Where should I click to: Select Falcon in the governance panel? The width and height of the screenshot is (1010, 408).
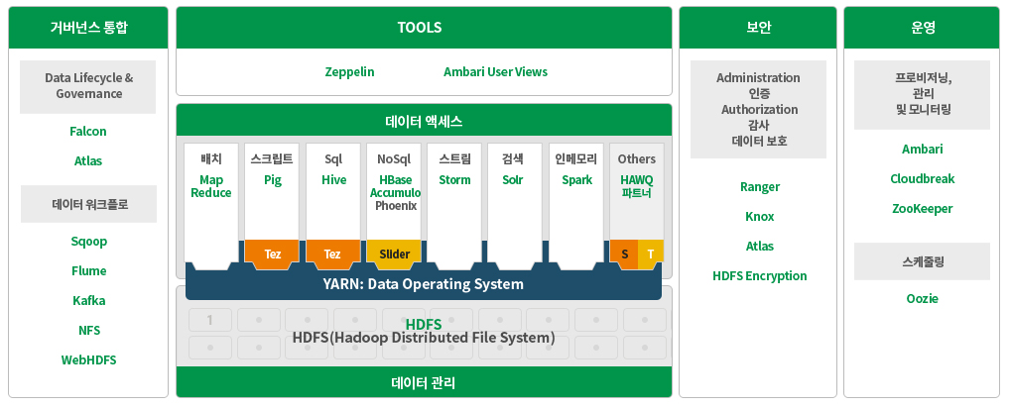(88, 132)
